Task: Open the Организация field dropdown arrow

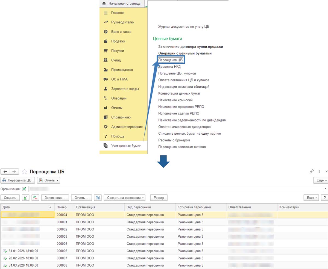Action: tap(326, 189)
